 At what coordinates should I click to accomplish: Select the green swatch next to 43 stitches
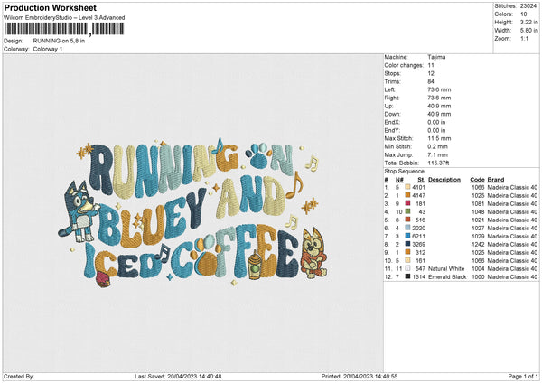point(407,211)
